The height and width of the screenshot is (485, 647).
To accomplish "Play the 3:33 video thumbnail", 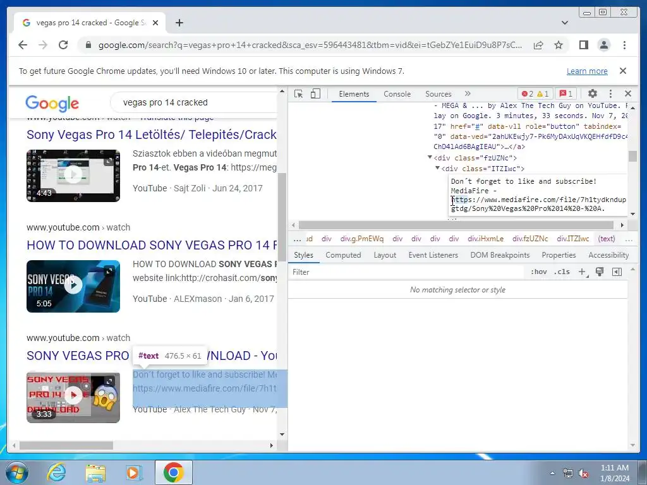I will coord(73,397).
